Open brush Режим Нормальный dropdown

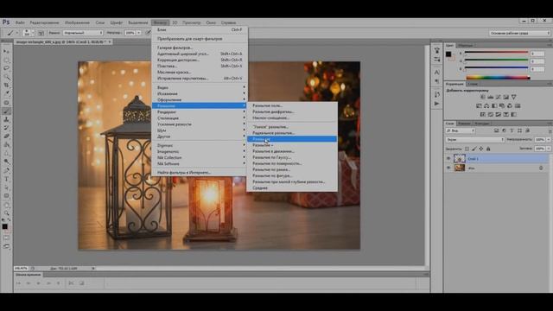[x=83, y=33]
